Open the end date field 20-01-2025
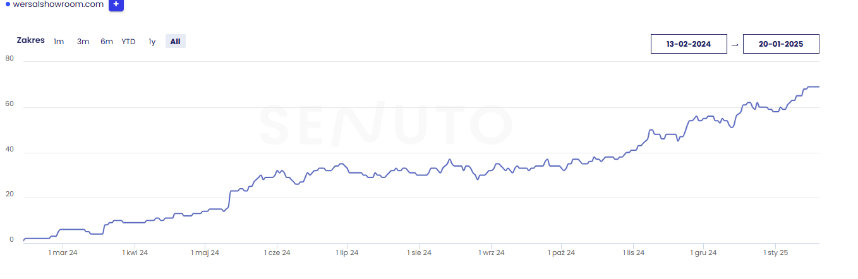Image resolution: width=858 pixels, height=279 pixels. pos(781,44)
